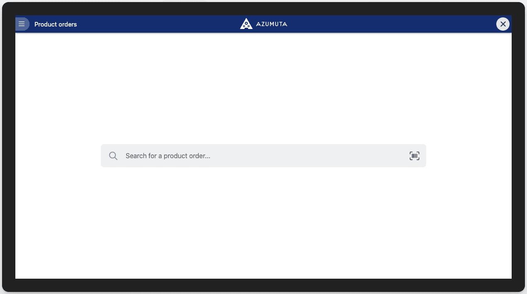
Task: Open the sidebar using the three-line menu icon
Action: [x=22, y=24]
